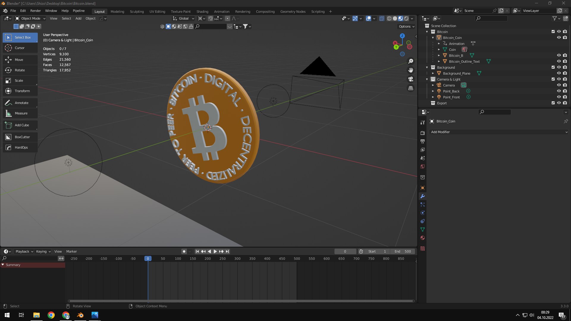571x321 pixels.
Task: Click the Zoom viewport navigation icon
Action: click(x=411, y=61)
